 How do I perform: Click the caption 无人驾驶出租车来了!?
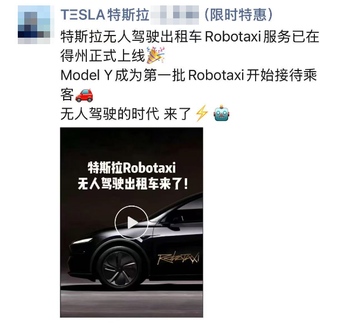click(133, 184)
